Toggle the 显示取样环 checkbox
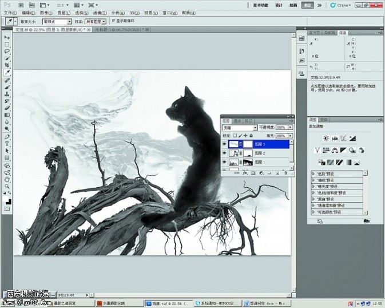 tap(114, 21)
